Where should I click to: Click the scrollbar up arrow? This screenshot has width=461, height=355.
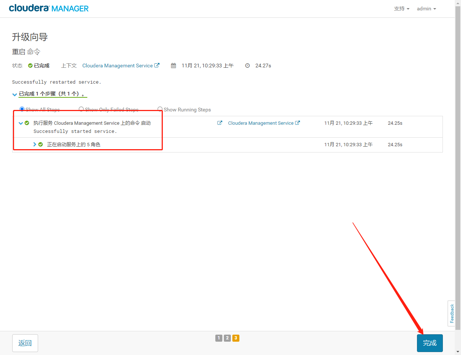[x=458, y=3]
